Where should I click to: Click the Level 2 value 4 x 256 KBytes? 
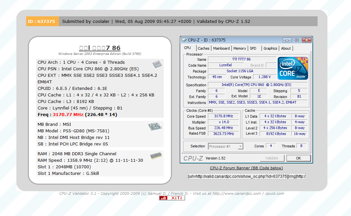tap(275, 128)
